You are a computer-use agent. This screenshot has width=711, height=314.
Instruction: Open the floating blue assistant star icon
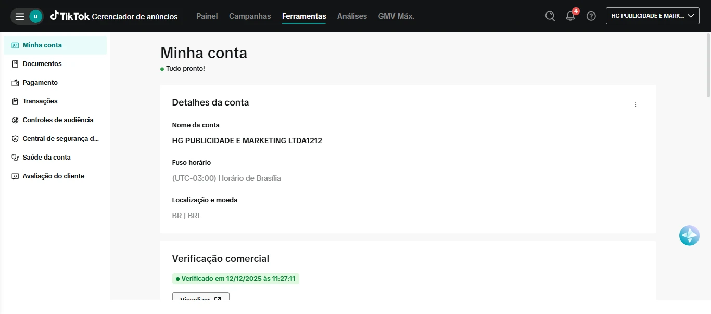pyautogui.click(x=689, y=235)
